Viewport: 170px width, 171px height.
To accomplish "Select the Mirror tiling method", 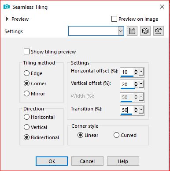I will [26, 94].
